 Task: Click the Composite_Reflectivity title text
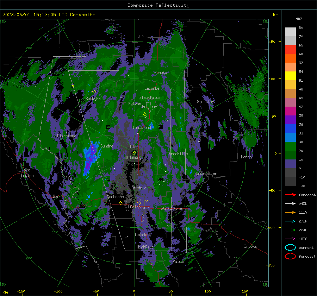pyautogui.click(x=158, y=5)
